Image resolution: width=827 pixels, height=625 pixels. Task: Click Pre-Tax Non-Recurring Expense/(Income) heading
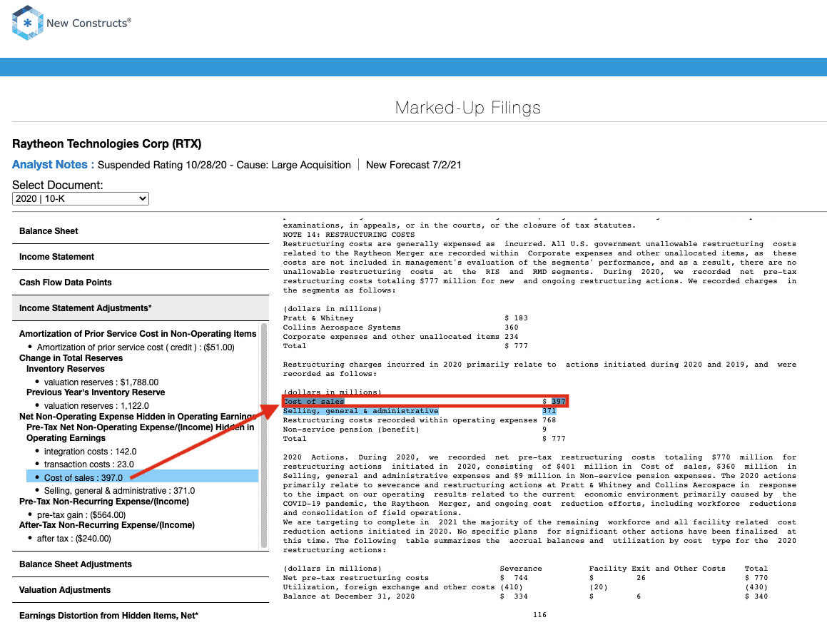click(104, 502)
